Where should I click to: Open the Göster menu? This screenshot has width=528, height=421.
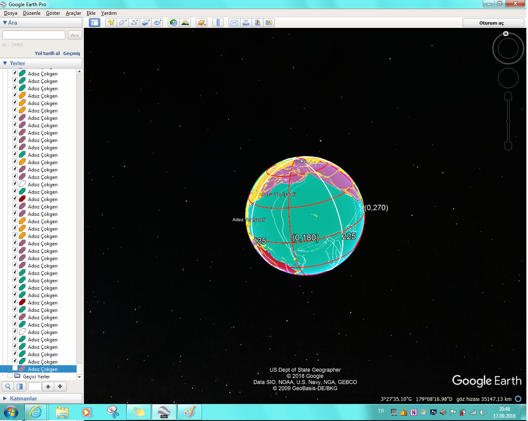[x=53, y=13]
